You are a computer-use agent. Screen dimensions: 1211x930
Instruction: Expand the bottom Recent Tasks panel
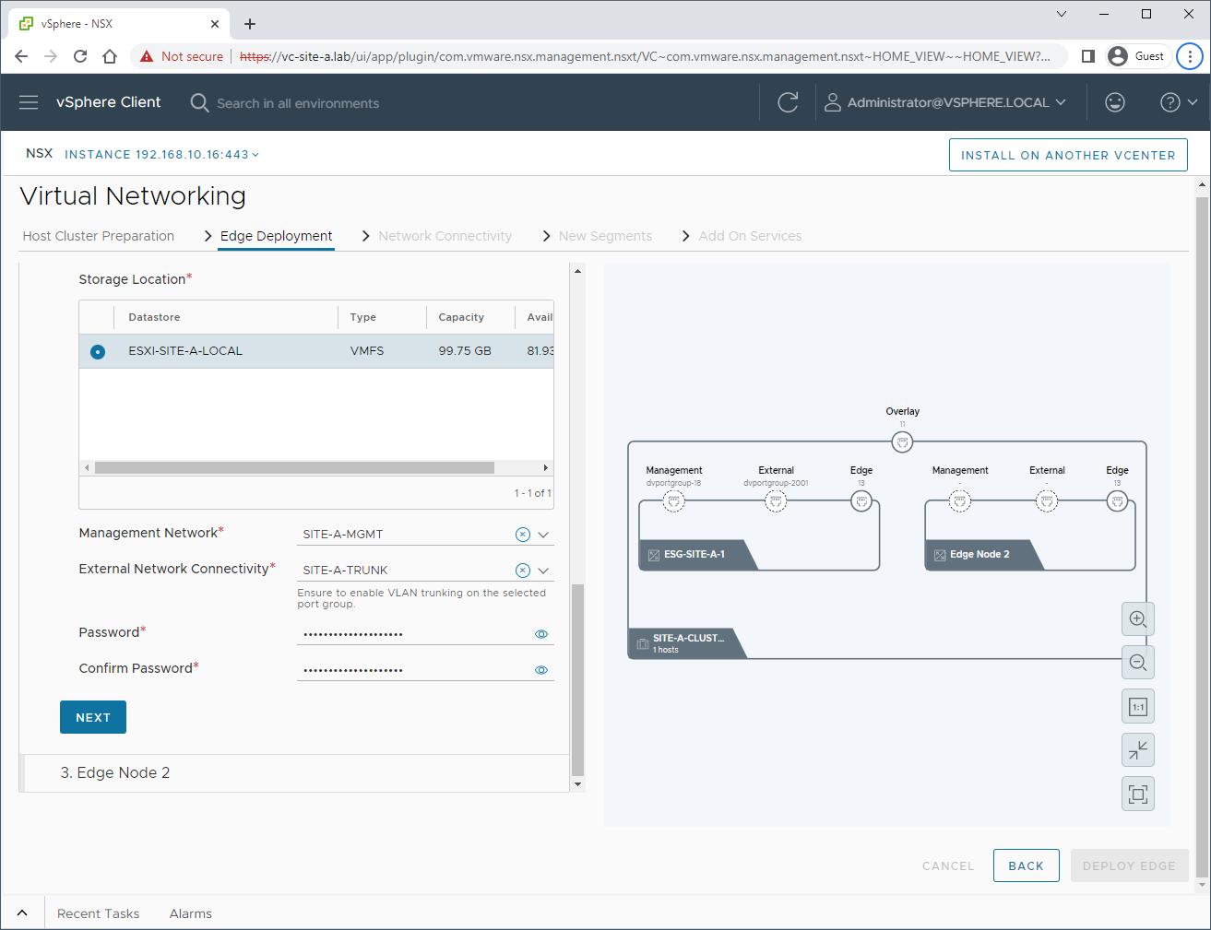point(22,913)
